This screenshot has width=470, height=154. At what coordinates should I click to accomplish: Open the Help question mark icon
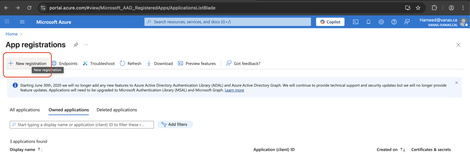tap(394, 22)
